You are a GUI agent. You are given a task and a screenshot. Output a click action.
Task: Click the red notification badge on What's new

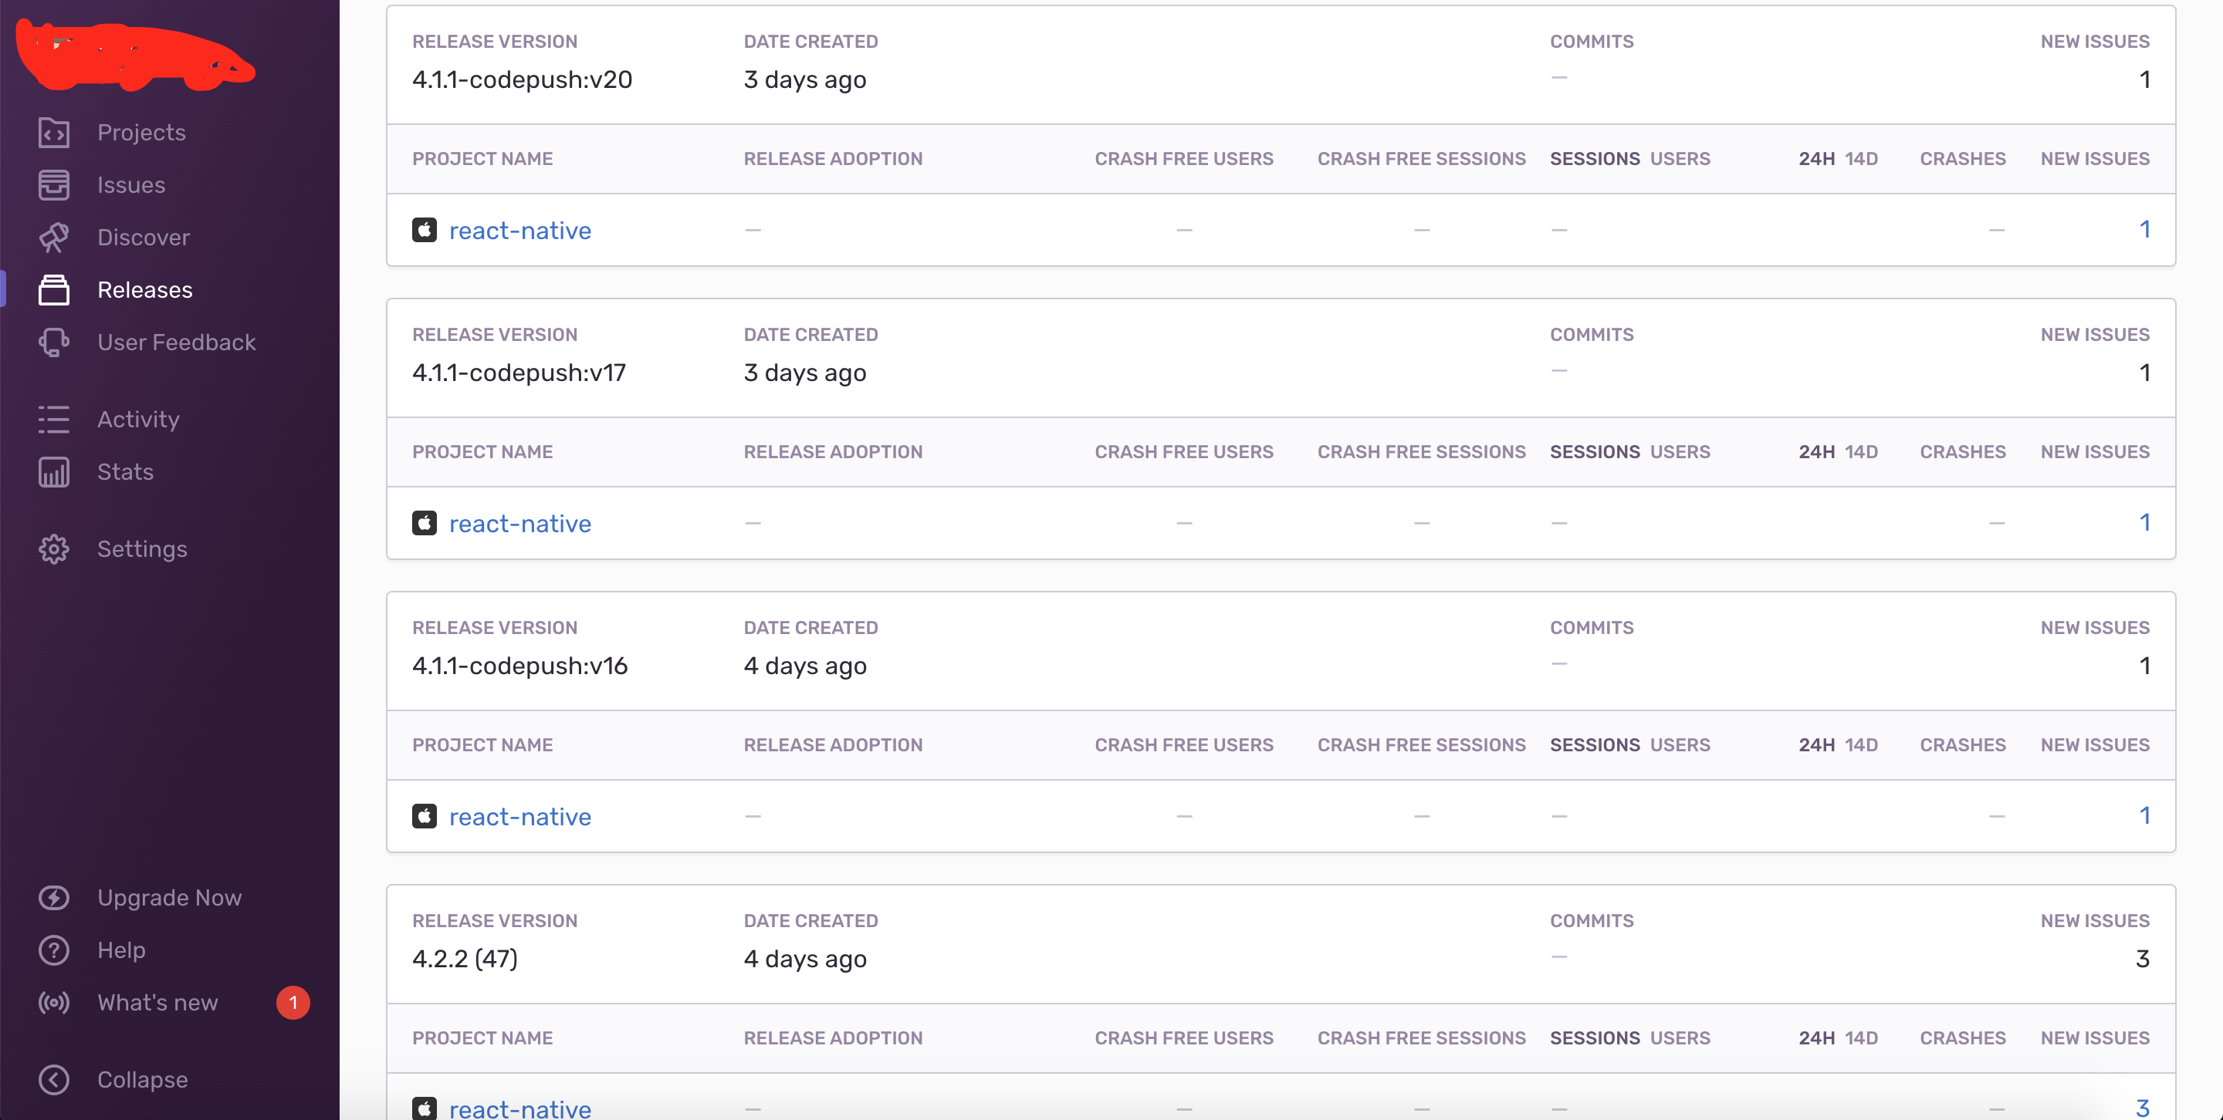click(x=293, y=1002)
